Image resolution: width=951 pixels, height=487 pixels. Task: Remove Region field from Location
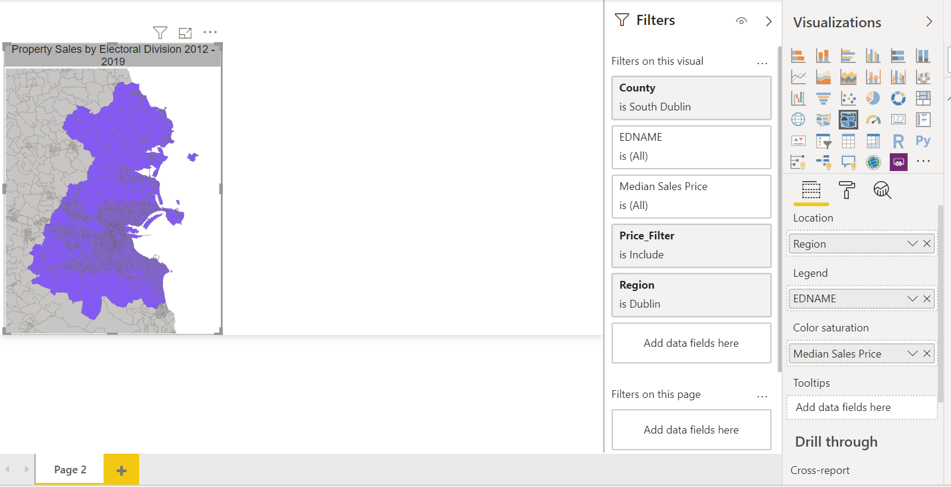pos(927,243)
